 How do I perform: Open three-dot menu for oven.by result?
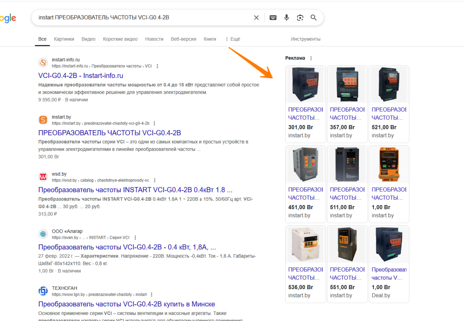pyautogui.click(x=135, y=238)
